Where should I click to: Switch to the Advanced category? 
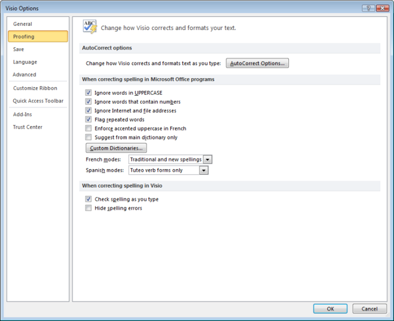24,75
